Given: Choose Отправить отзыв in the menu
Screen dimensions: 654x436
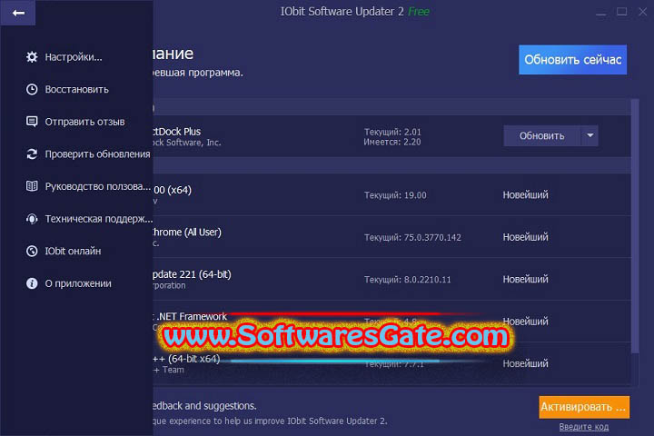Looking at the screenshot, I should click(84, 122).
